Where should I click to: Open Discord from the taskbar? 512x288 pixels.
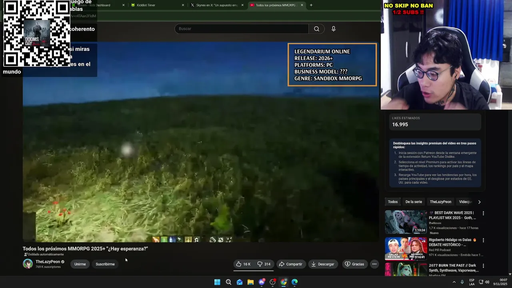click(x=262, y=282)
